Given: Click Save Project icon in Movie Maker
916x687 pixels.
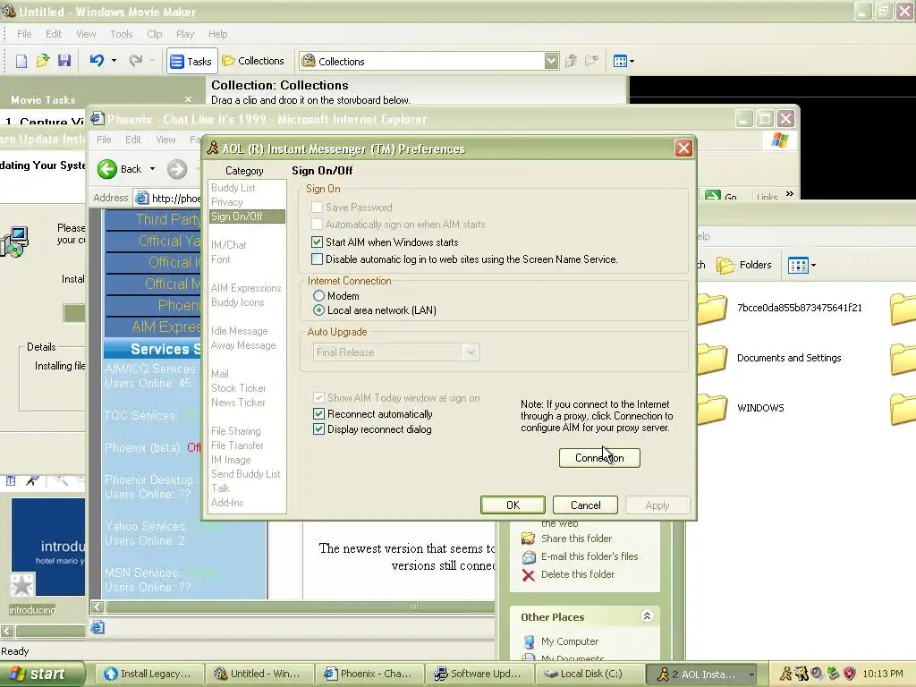Looking at the screenshot, I should (64, 61).
